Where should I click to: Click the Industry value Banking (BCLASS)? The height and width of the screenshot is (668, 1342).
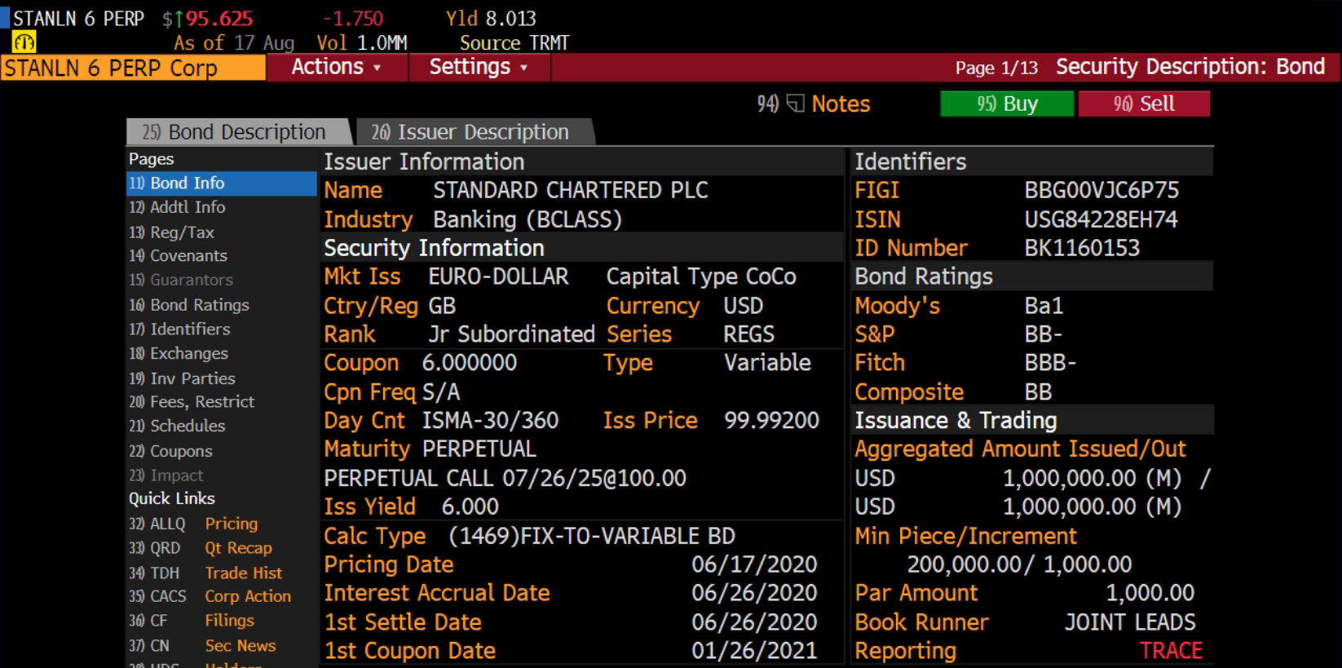[x=528, y=219]
